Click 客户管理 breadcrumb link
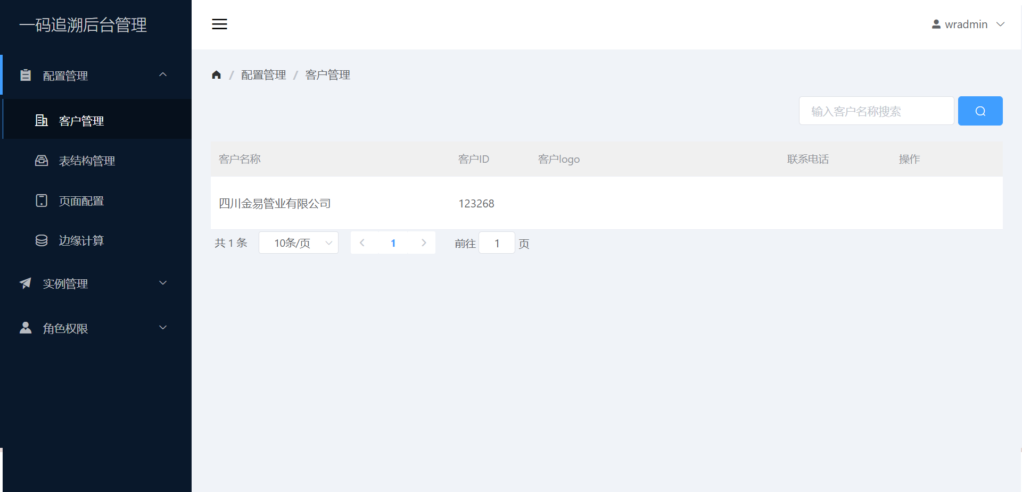 point(327,75)
